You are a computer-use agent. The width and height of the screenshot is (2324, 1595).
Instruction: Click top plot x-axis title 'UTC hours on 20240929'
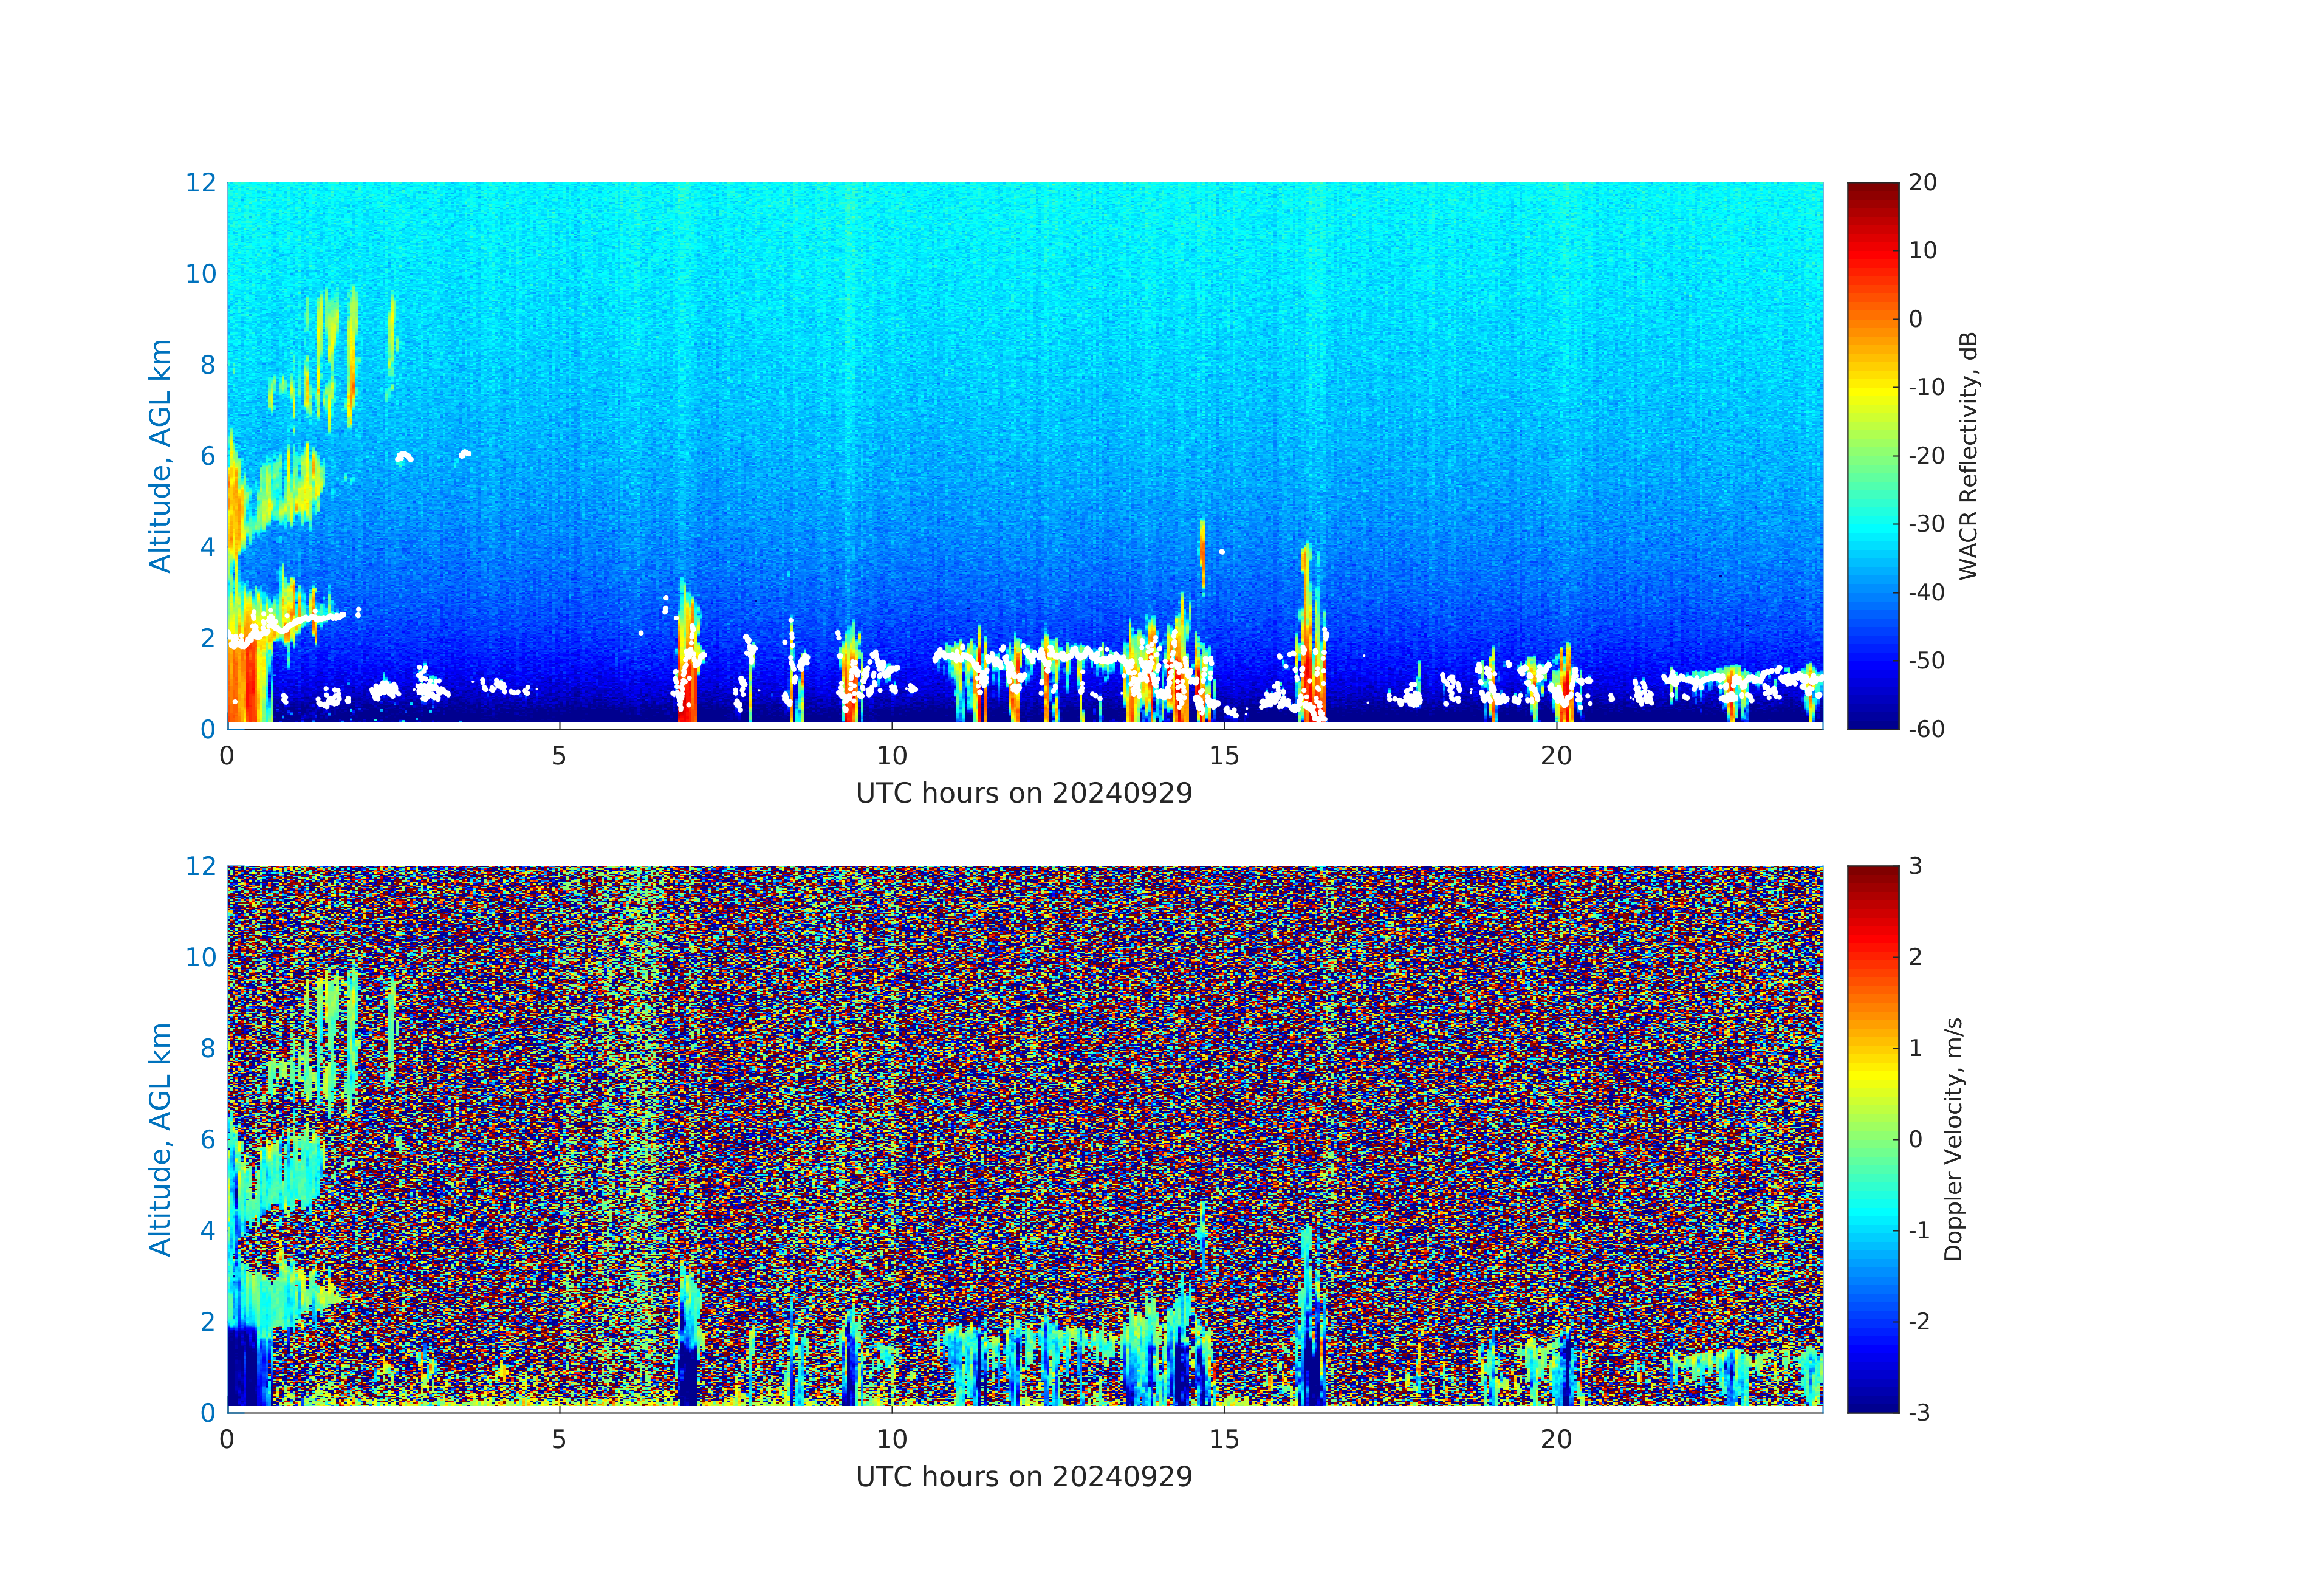[1024, 793]
